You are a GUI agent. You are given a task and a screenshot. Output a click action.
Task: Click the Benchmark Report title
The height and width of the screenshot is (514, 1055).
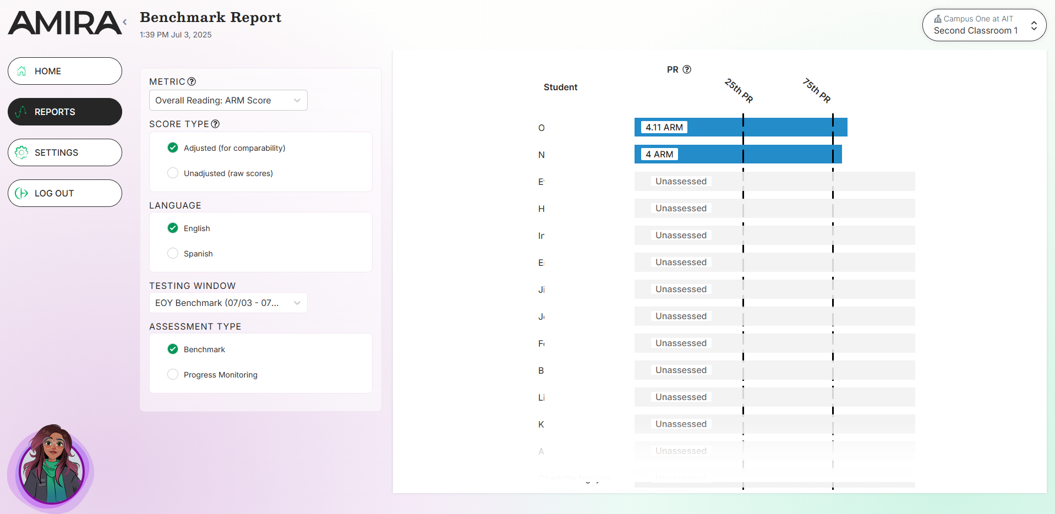(210, 17)
